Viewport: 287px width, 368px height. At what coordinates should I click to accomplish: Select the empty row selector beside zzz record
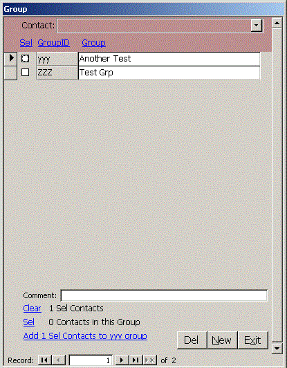[10, 73]
